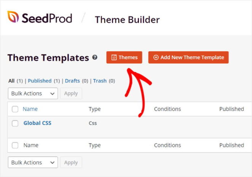
Task: Expand the bottom Bulk Actions dropdown
Action: [x=33, y=163]
